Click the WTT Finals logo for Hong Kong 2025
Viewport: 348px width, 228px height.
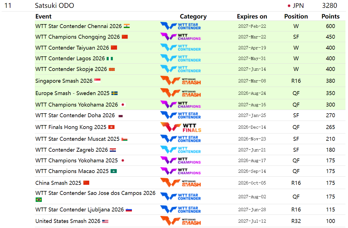coord(181,127)
